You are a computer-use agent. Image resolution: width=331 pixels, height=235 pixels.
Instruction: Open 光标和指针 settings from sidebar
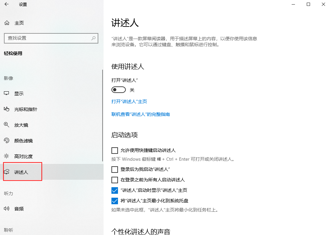[x=7, y=109]
